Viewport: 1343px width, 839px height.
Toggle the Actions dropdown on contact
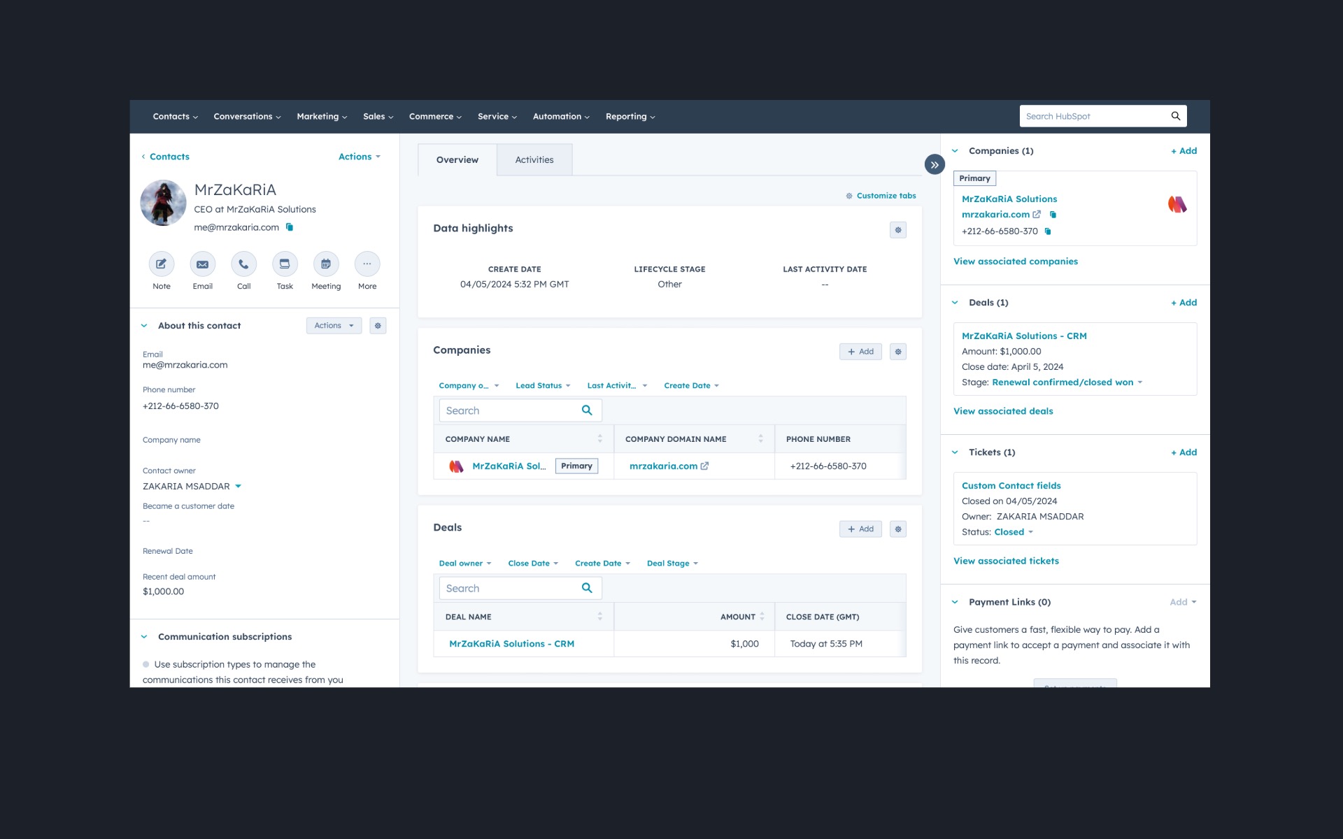click(x=359, y=156)
